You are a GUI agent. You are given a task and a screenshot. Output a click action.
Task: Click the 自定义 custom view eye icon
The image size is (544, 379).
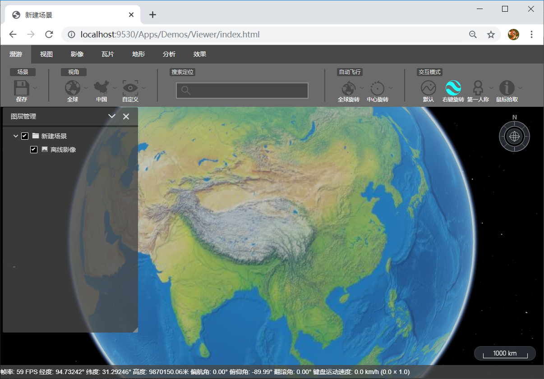[130, 88]
